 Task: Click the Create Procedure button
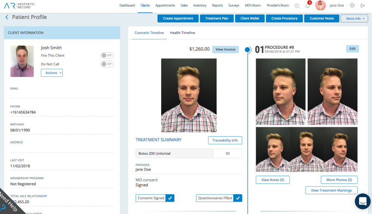point(284,19)
